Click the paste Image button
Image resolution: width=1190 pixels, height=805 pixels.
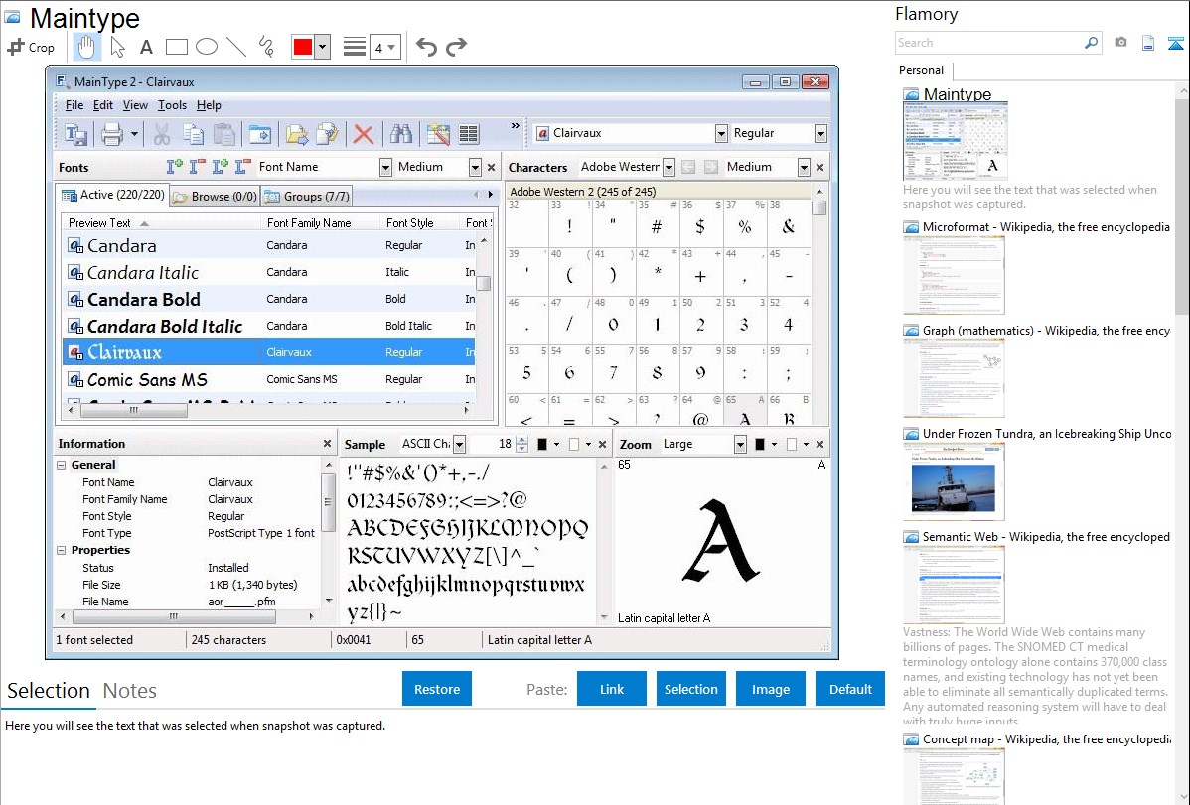(770, 689)
